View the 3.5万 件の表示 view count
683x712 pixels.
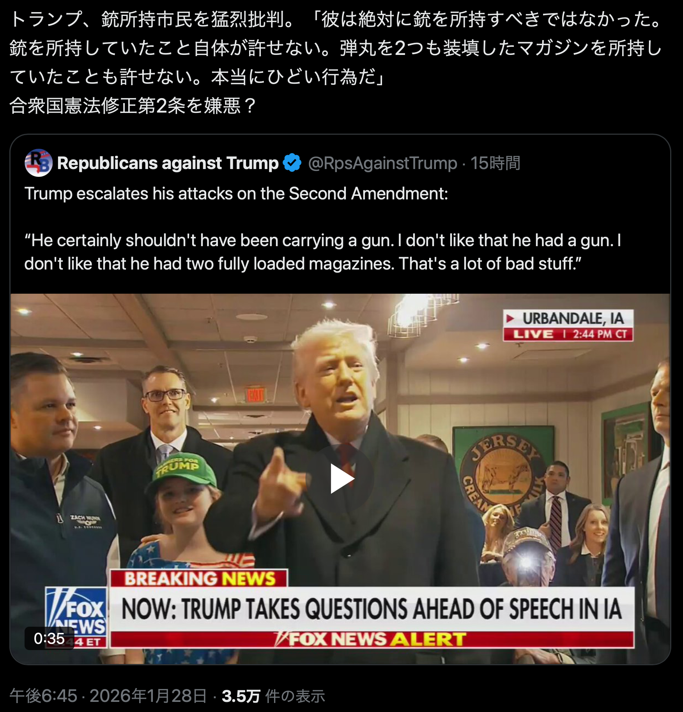273,696
